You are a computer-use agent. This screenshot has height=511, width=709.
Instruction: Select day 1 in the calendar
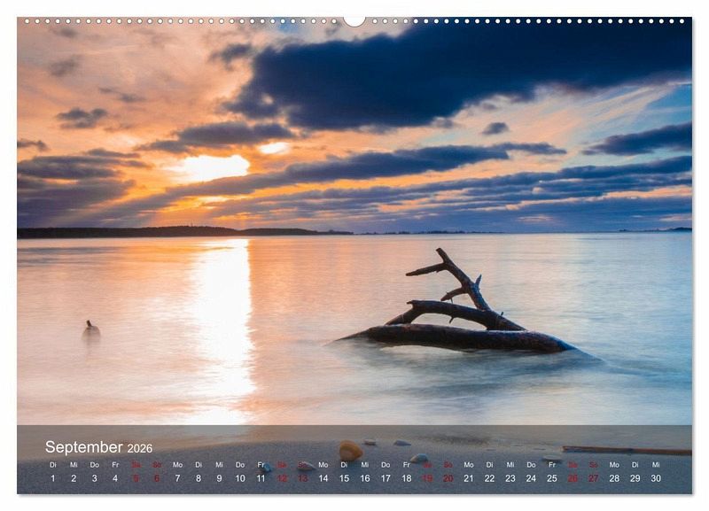(x=52, y=478)
